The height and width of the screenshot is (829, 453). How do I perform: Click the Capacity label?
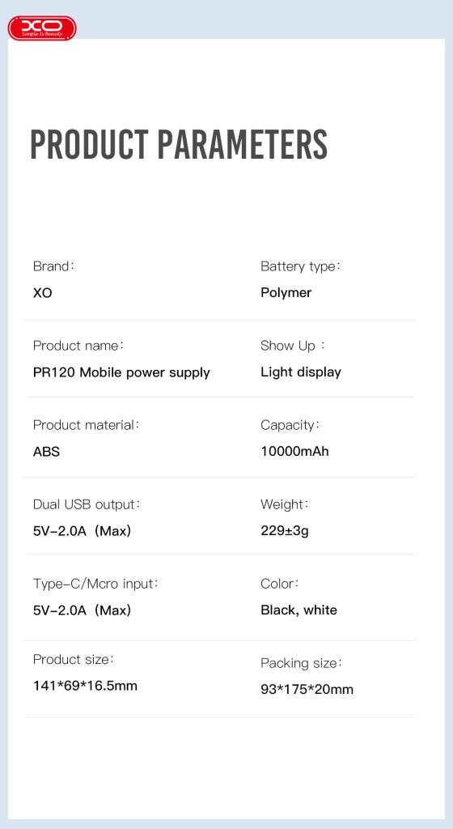[290, 426]
